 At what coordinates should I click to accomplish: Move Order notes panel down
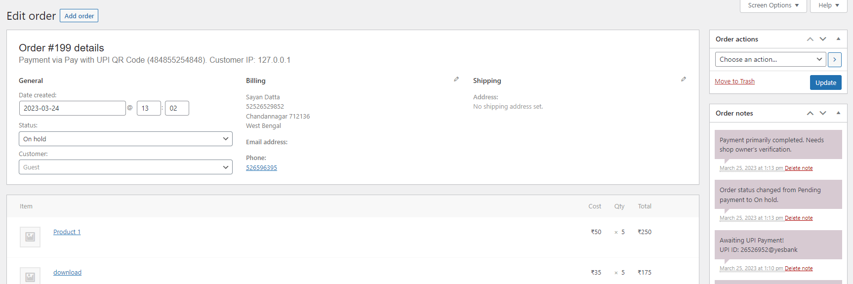(823, 113)
